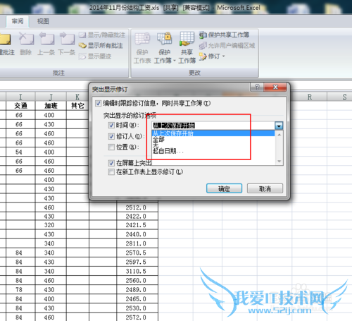Select 从上次保存开始 in the dropdown list
Screen dimensions: 352x321
(213, 133)
